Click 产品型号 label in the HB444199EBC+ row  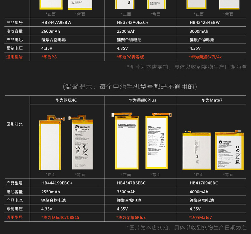[14, 183]
